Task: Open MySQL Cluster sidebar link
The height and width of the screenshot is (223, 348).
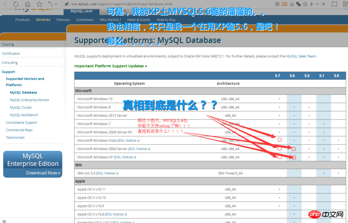Action: [x=20, y=107]
